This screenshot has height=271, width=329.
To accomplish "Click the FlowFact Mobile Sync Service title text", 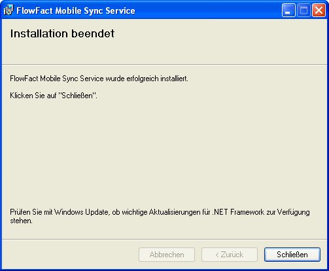I will click(x=76, y=10).
